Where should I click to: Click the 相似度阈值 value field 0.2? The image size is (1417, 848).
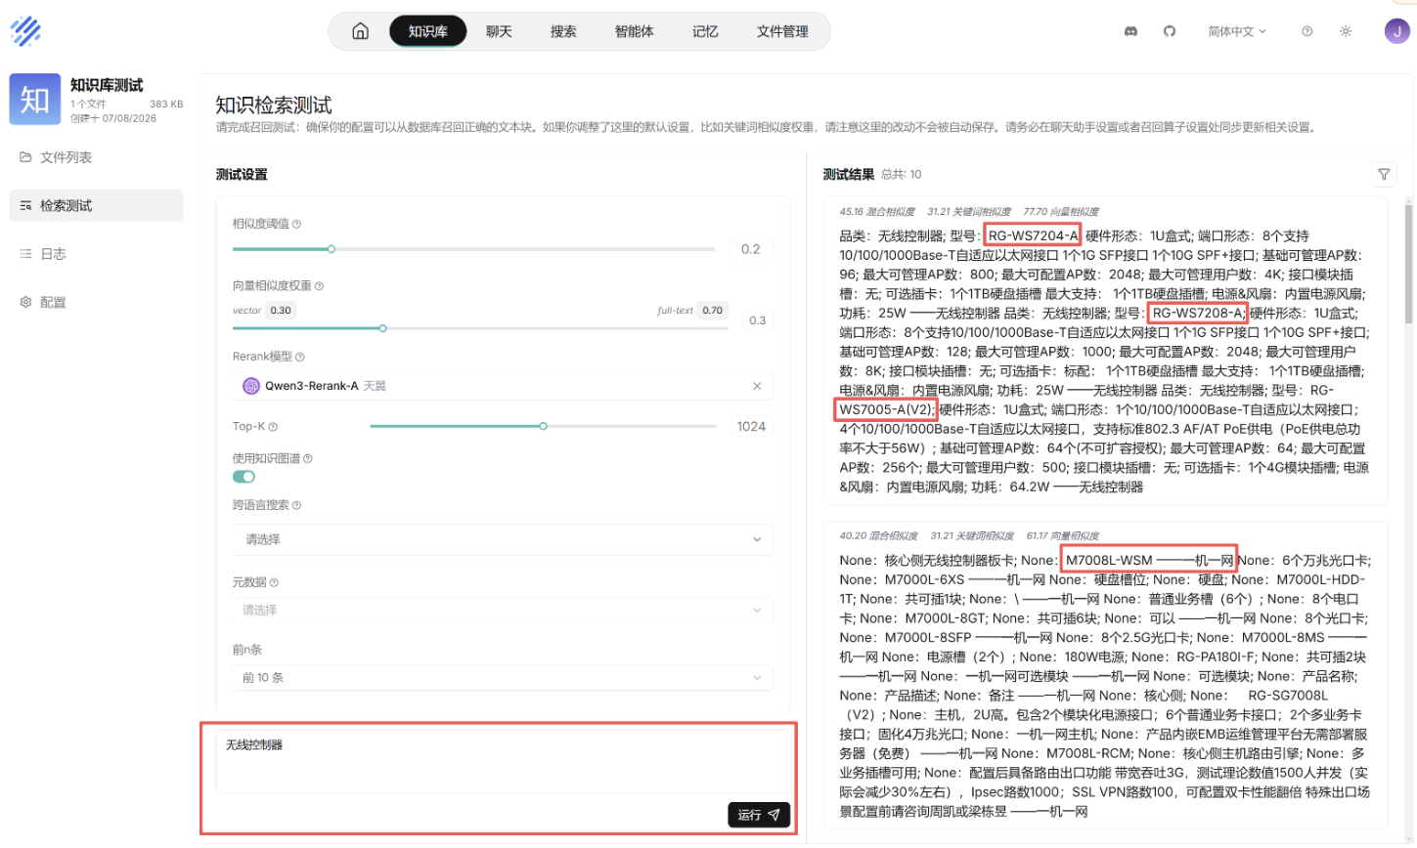(751, 249)
